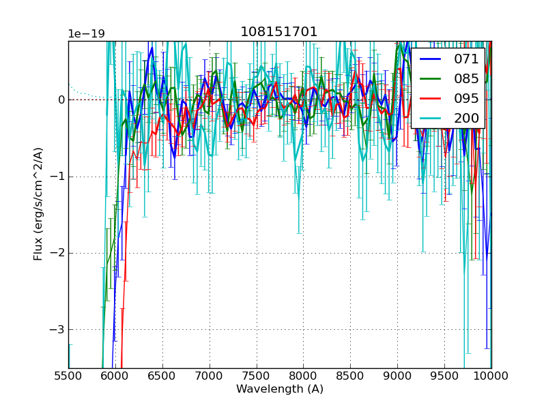Click the Flux (erg/s/cm^2/A) y-axis label
This screenshot has width=546, height=409.
[x=38, y=204]
